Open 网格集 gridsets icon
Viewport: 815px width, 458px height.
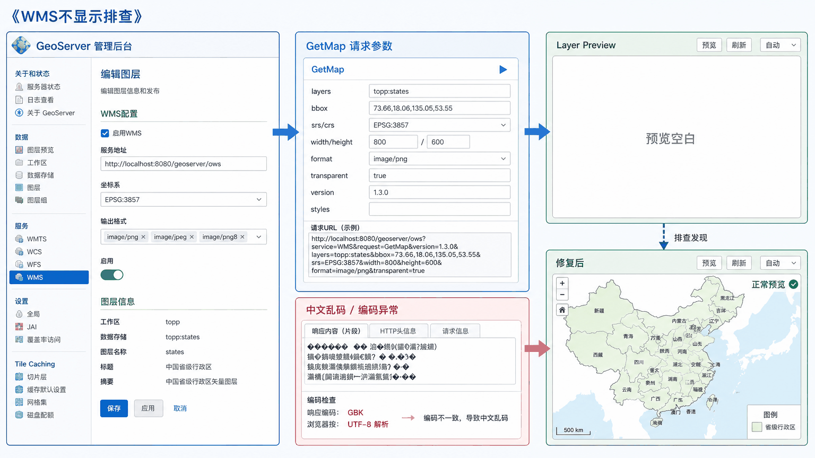19,402
